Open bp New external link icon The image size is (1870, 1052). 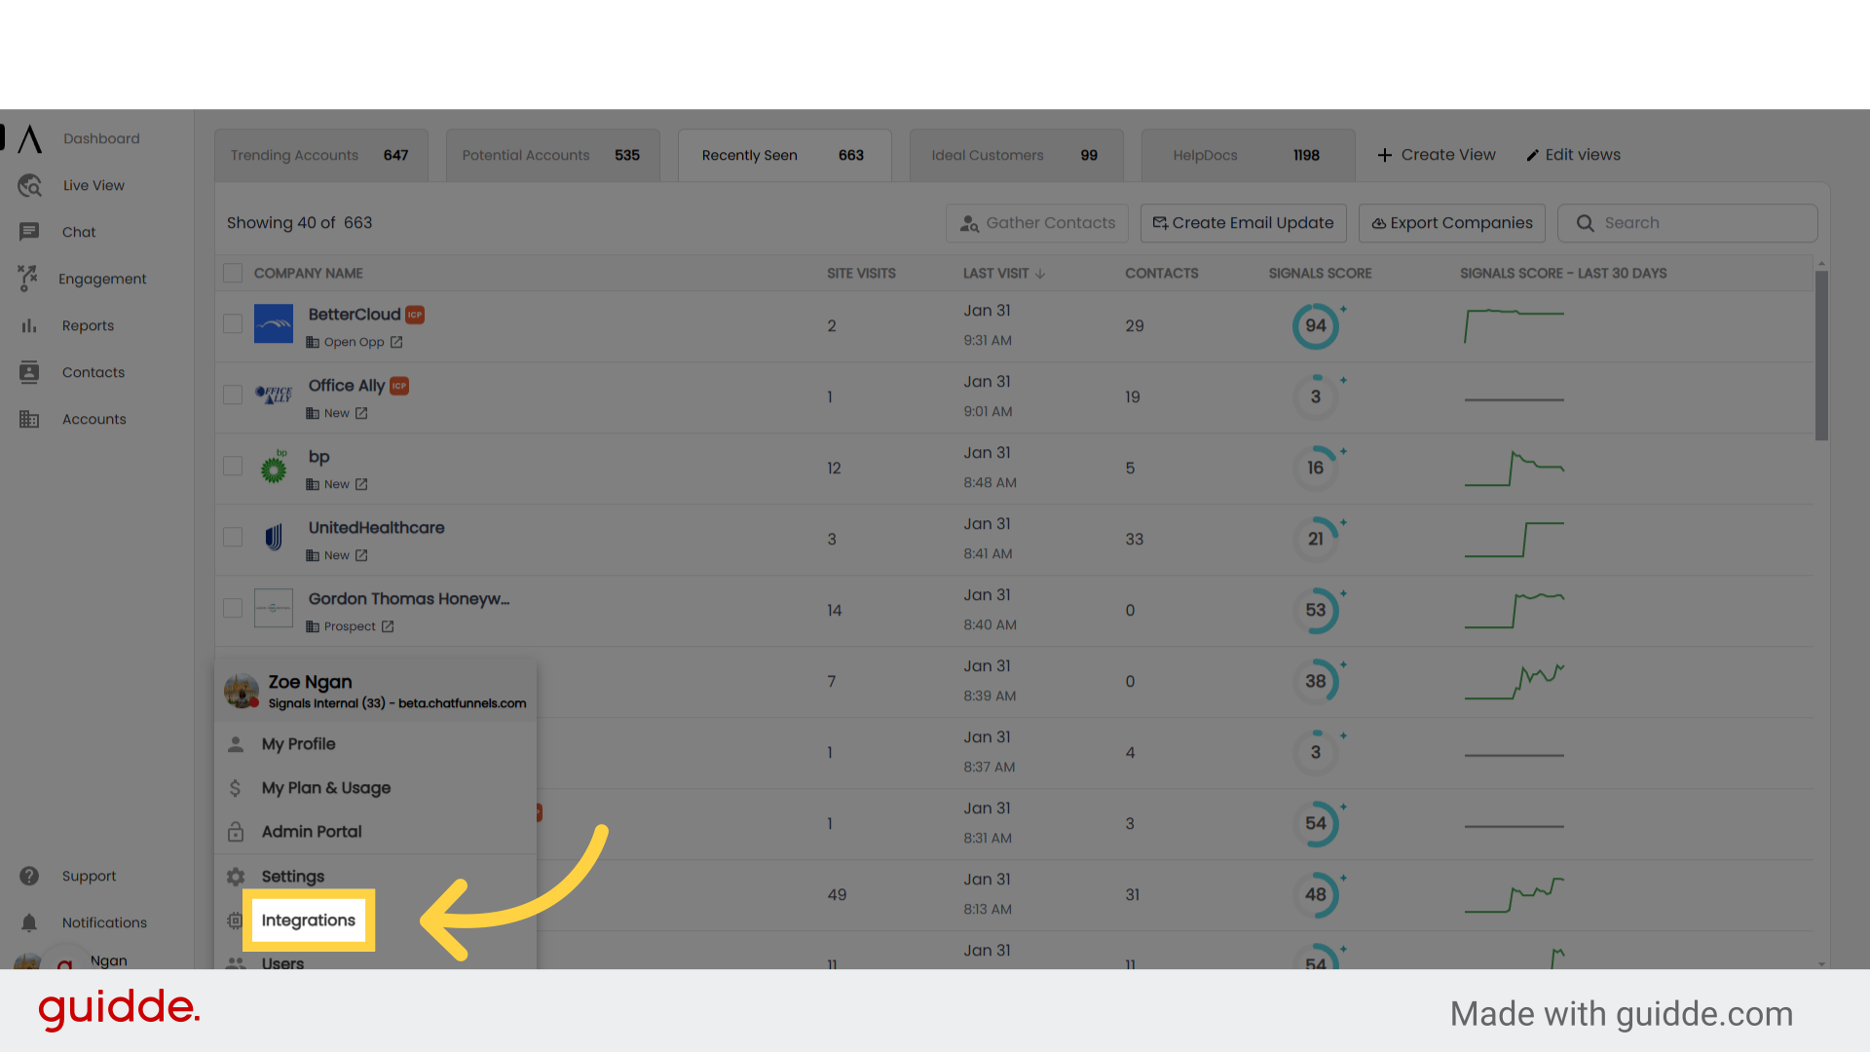[361, 484]
